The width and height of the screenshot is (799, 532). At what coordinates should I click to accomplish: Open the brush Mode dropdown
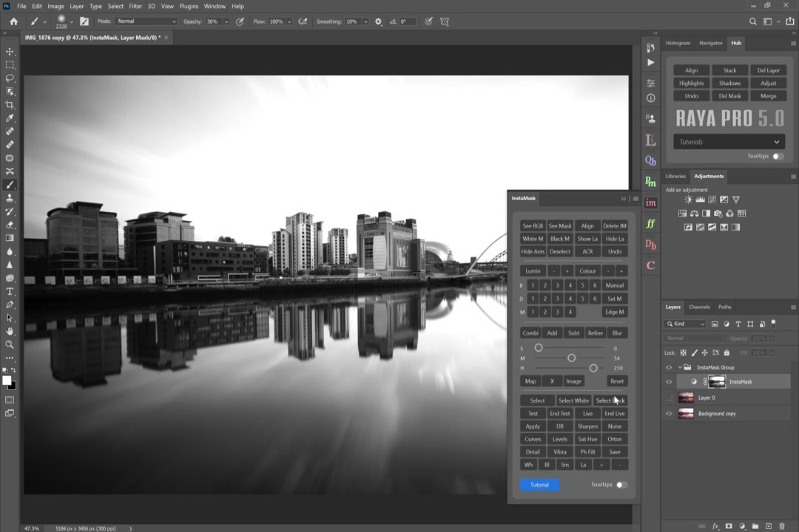tap(146, 21)
